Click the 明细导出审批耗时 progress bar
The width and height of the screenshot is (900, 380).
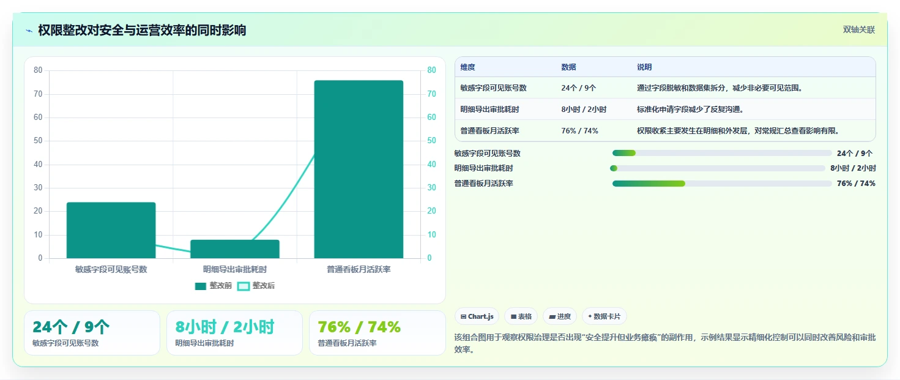[x=718, y=168]
